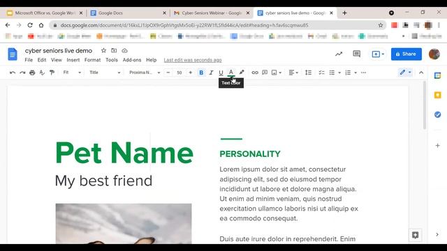
Task: Reload the page in the browser
Action: (30, 25)
